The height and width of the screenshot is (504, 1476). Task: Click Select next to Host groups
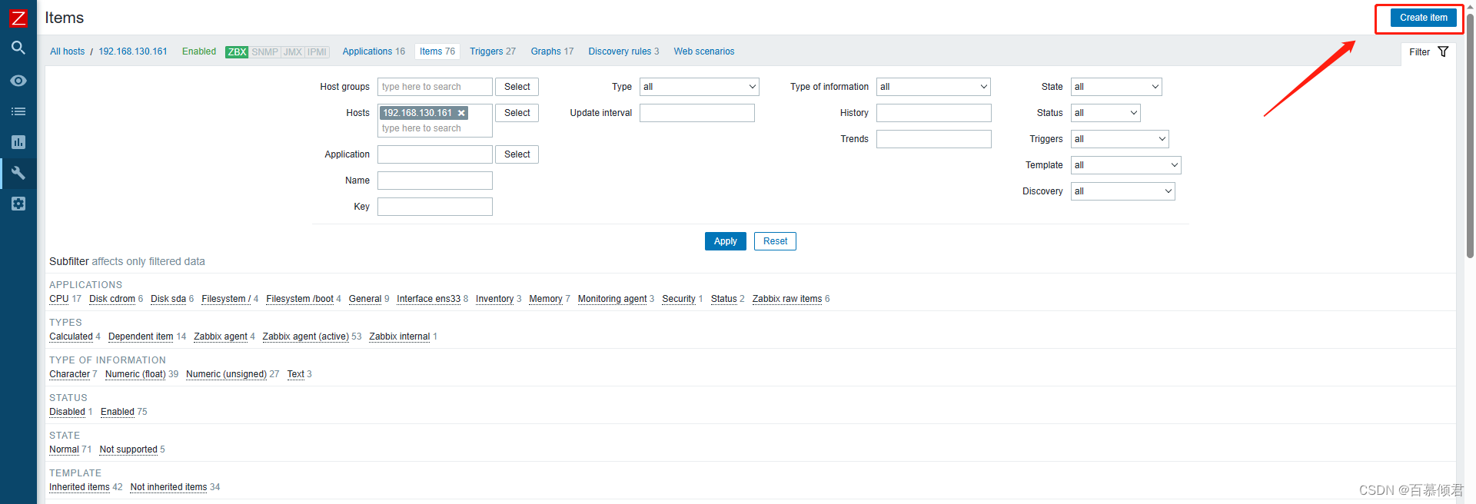coord(517,87)
